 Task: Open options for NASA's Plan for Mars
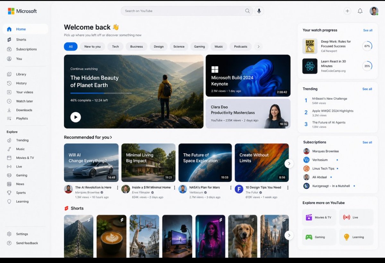pyautogui.click(x=231, y=188)
